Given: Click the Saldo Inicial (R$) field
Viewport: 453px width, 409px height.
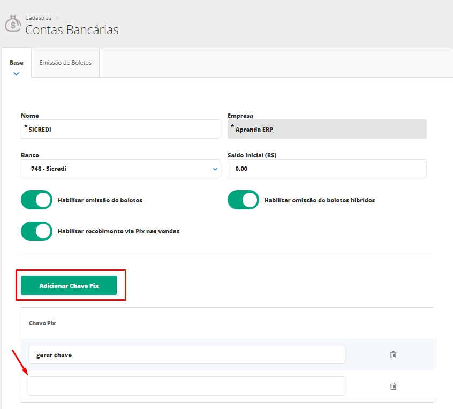Looking at the screenshot, I should 327,169.
